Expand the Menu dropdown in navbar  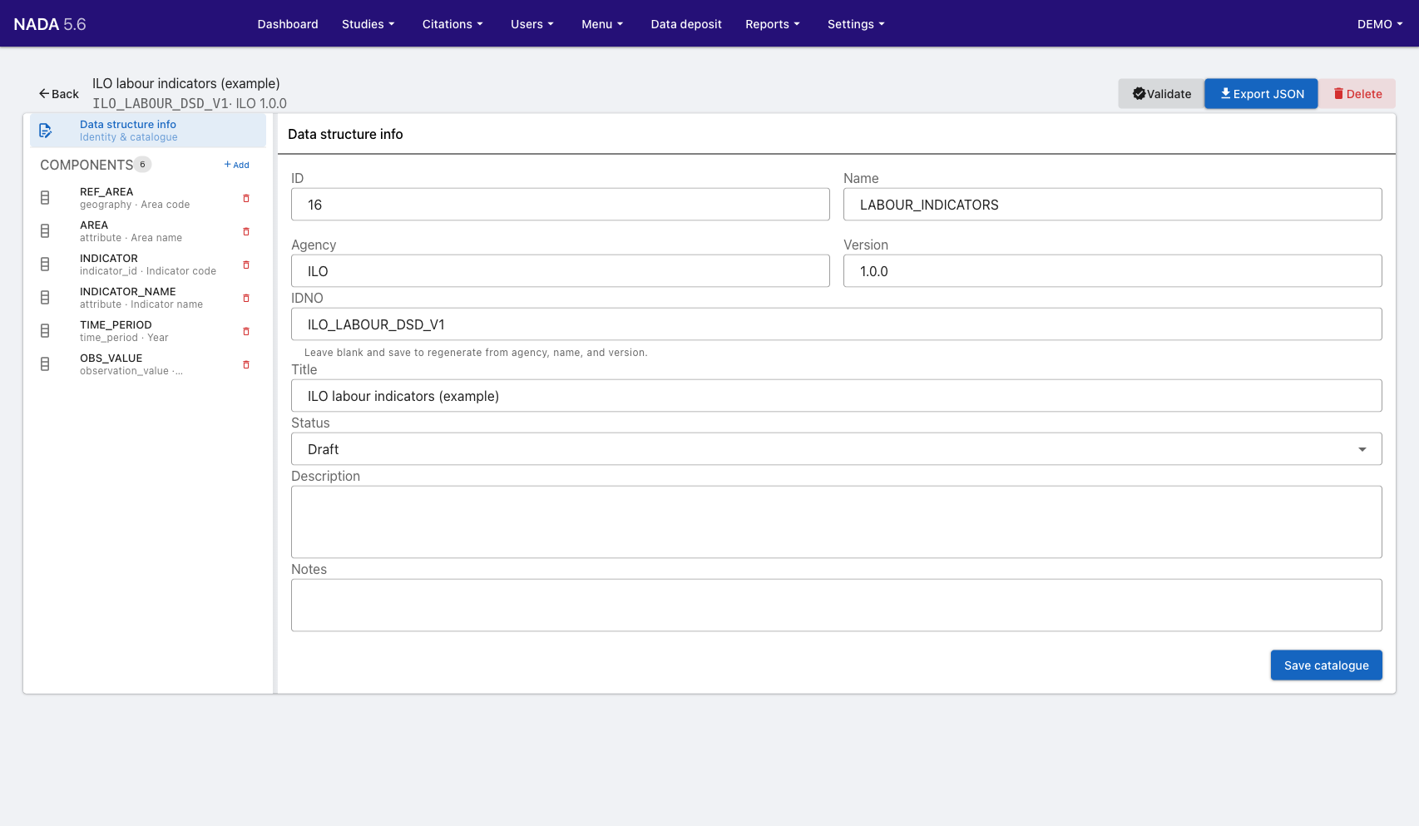(x=602, y=24)
